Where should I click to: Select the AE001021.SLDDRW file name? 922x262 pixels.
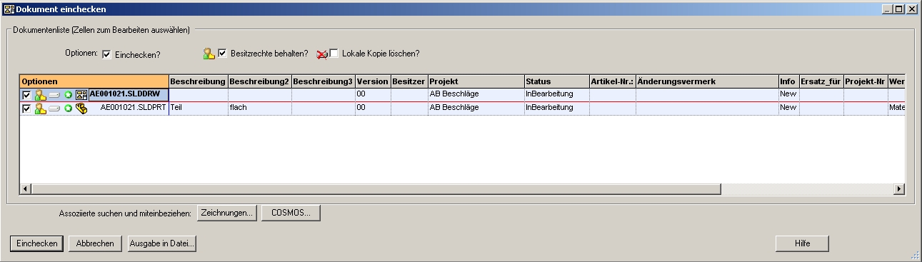pos(124,94)
